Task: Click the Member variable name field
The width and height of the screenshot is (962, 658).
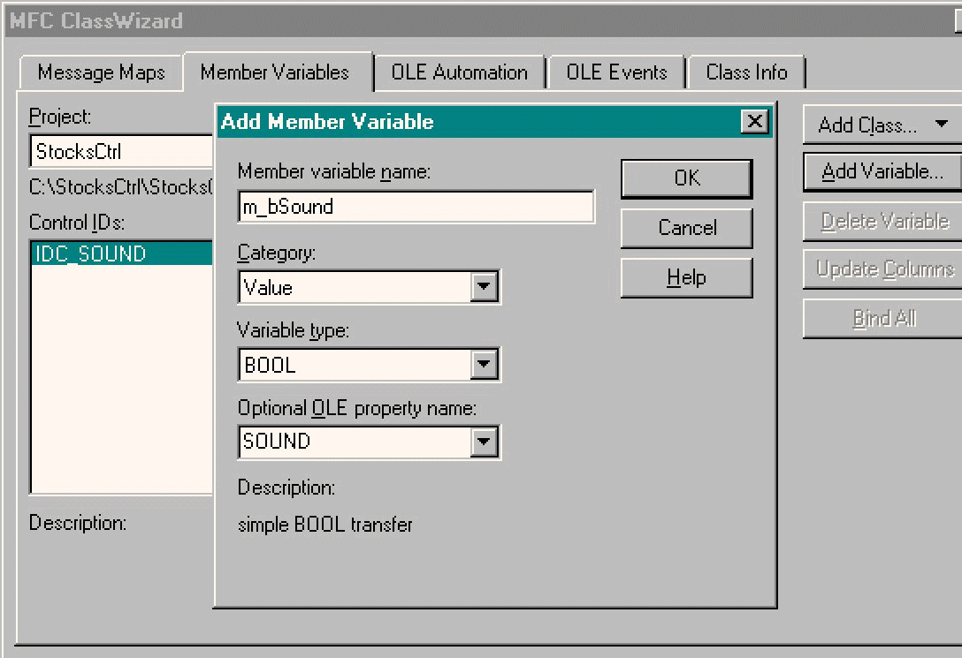Action: click(x=416, y=207)
